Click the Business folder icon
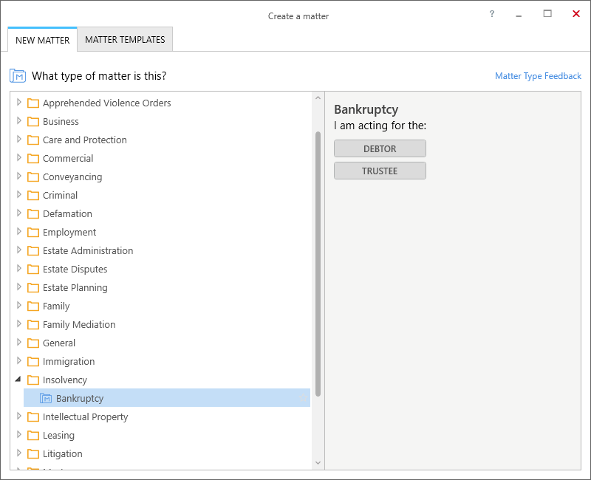 point(33,121)
